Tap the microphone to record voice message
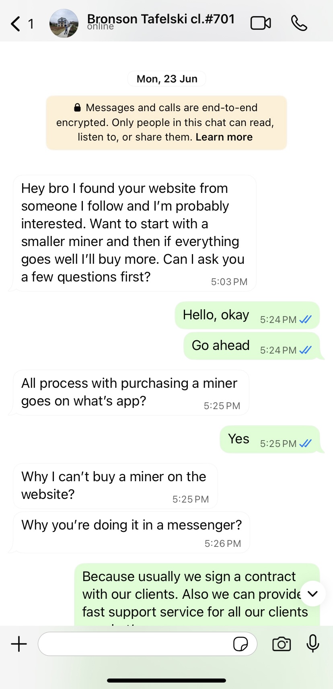 click(312, 643)
